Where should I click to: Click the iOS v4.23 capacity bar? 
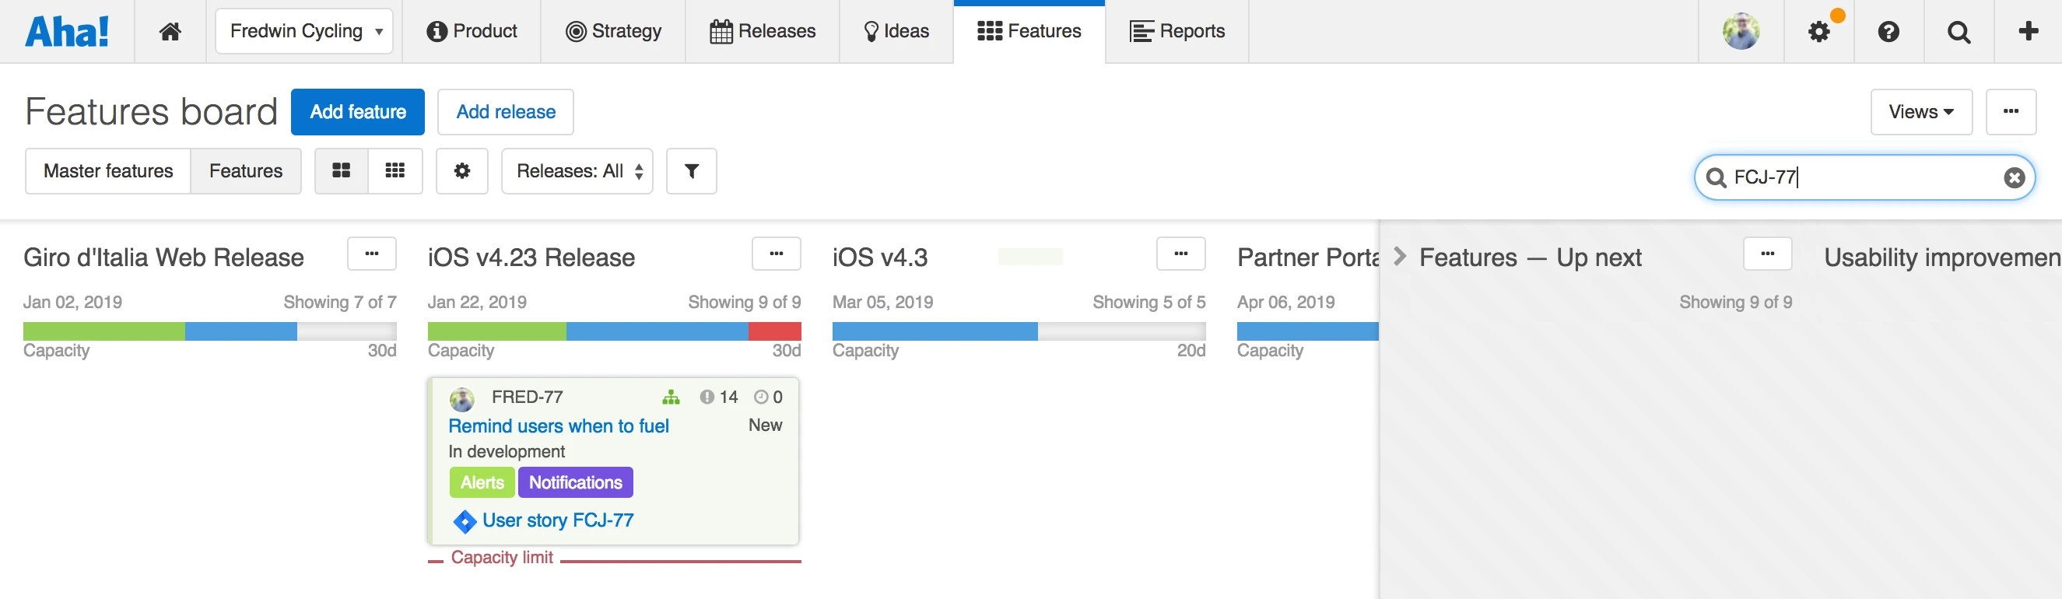615,331
